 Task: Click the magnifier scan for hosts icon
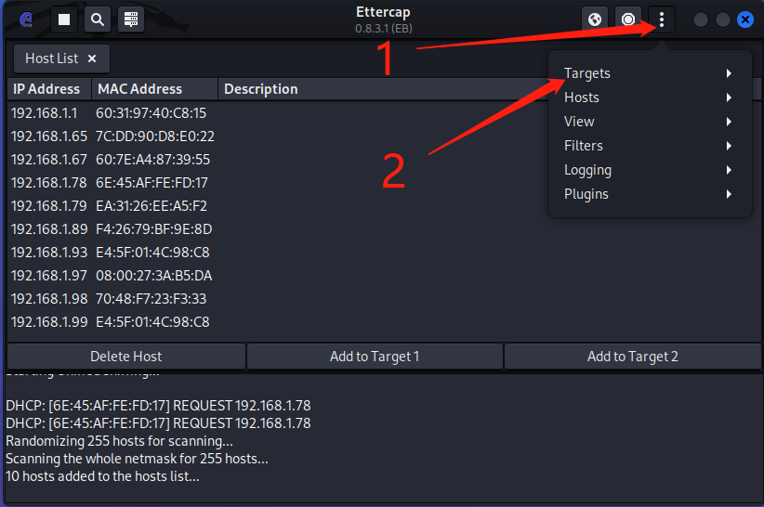point(98,19)
